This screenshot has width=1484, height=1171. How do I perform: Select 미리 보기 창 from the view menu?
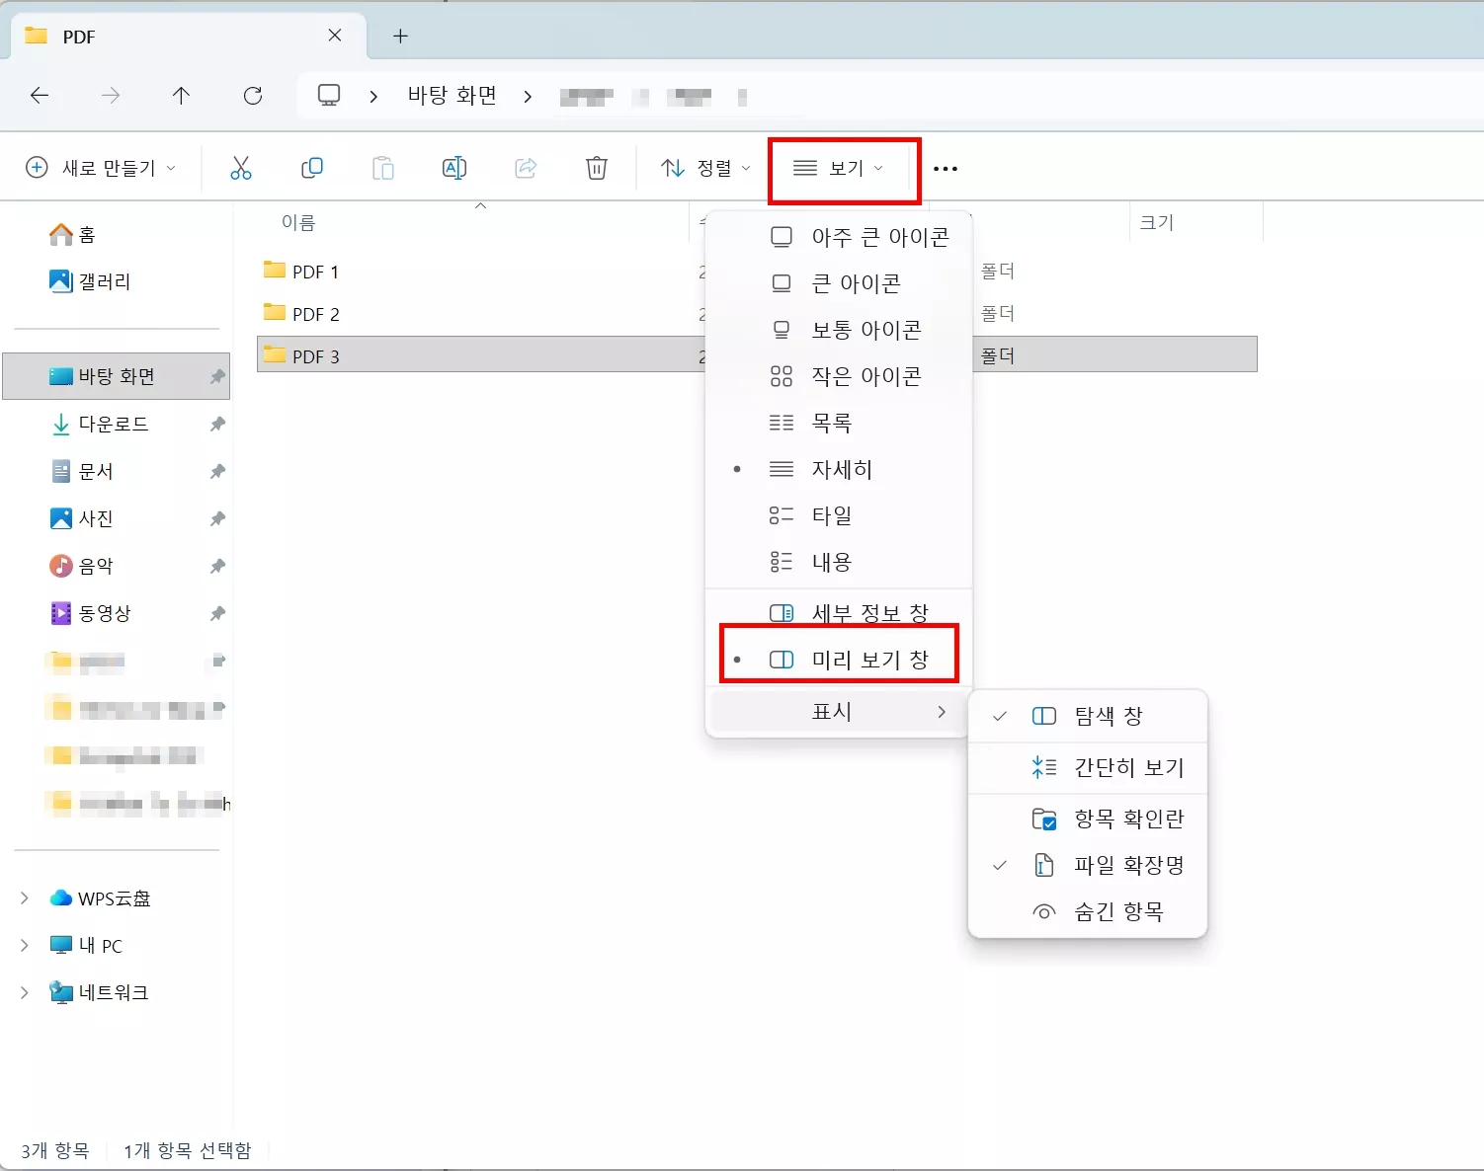866,659
